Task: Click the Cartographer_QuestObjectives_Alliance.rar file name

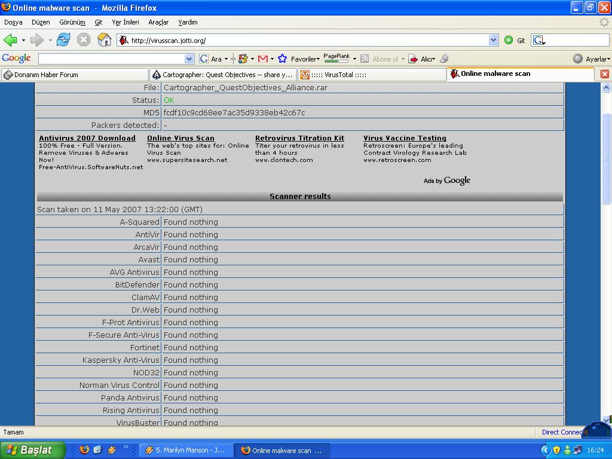Action: (246, 87)
